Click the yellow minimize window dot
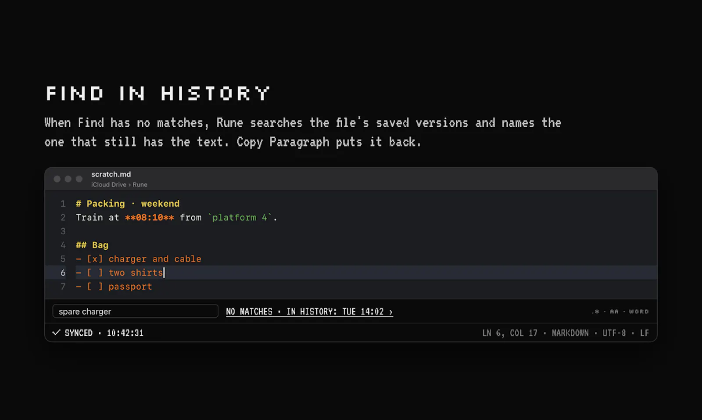Screen dimensions: 702x420 (68, 179)
